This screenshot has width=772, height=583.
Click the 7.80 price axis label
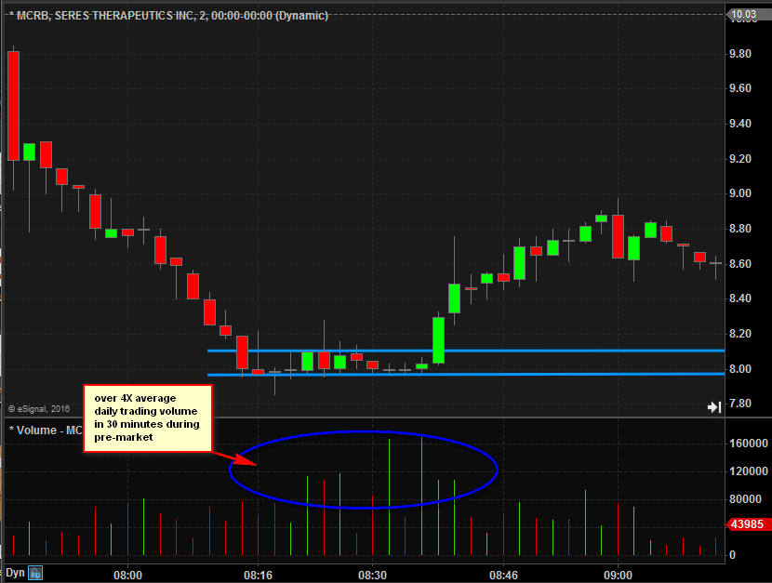pos(740,404)
